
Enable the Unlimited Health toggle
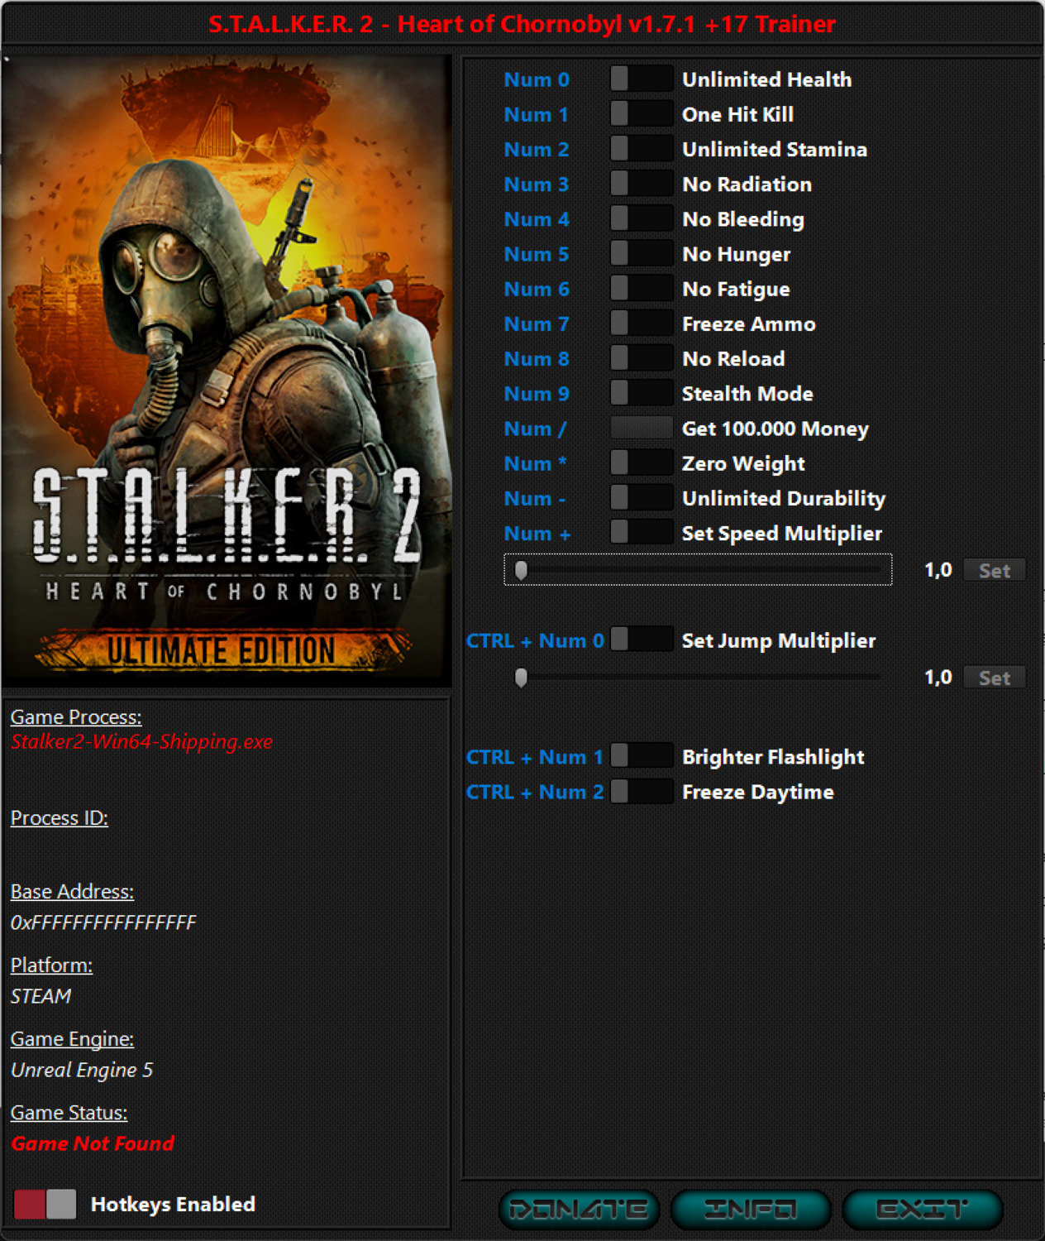[641, 79]
